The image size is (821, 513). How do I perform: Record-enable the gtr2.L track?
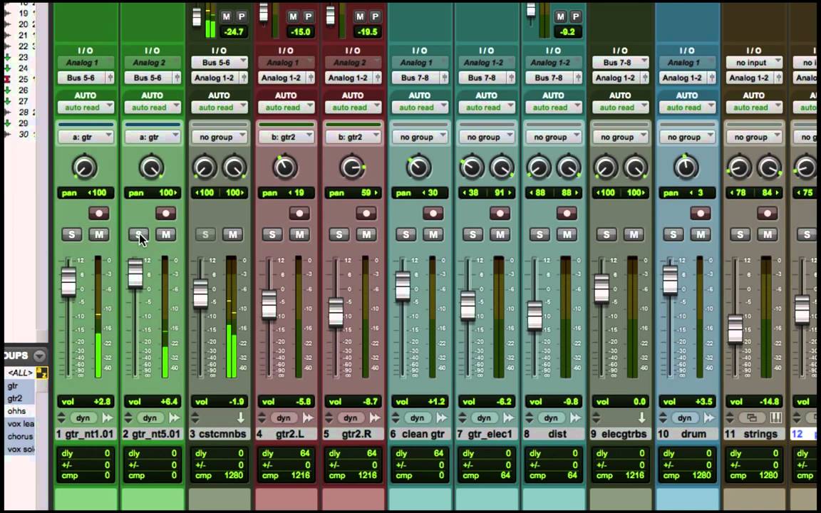point(299,213)
